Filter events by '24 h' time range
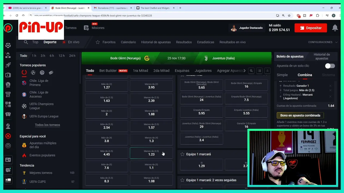 [x=72, y=56]
